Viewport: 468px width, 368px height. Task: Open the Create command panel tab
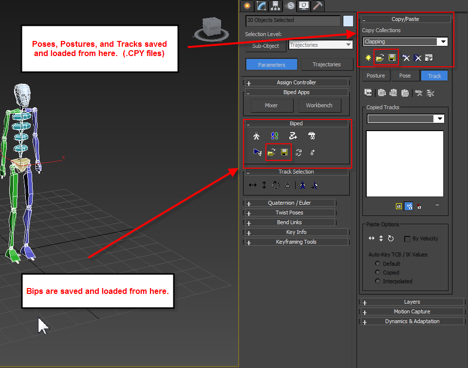click(247, 6)
